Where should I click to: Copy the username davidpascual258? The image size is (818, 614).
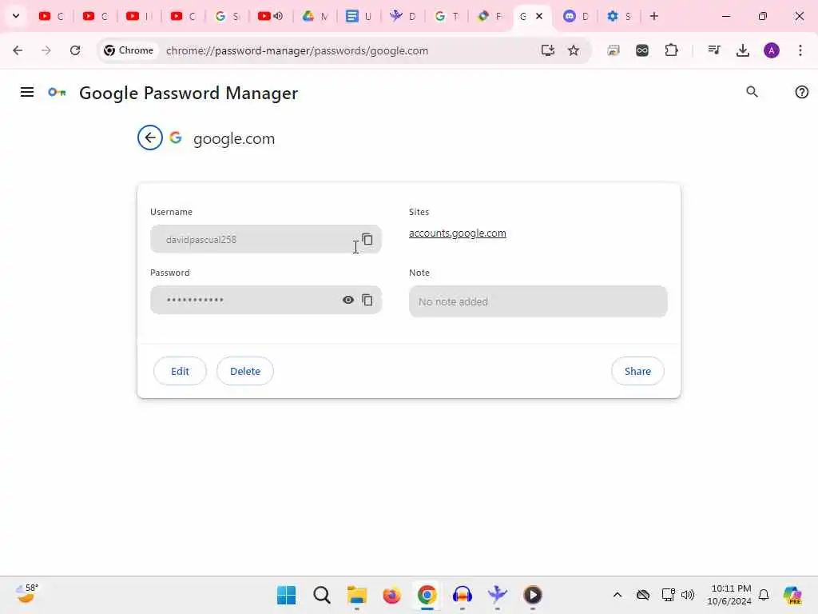(x=367, y=239)
